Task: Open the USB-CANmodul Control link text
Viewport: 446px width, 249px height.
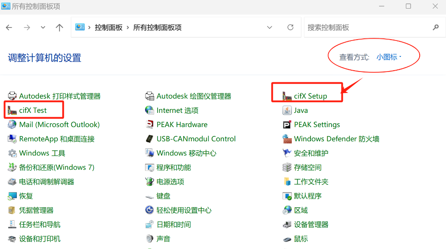Action: (x=196, y=139)
